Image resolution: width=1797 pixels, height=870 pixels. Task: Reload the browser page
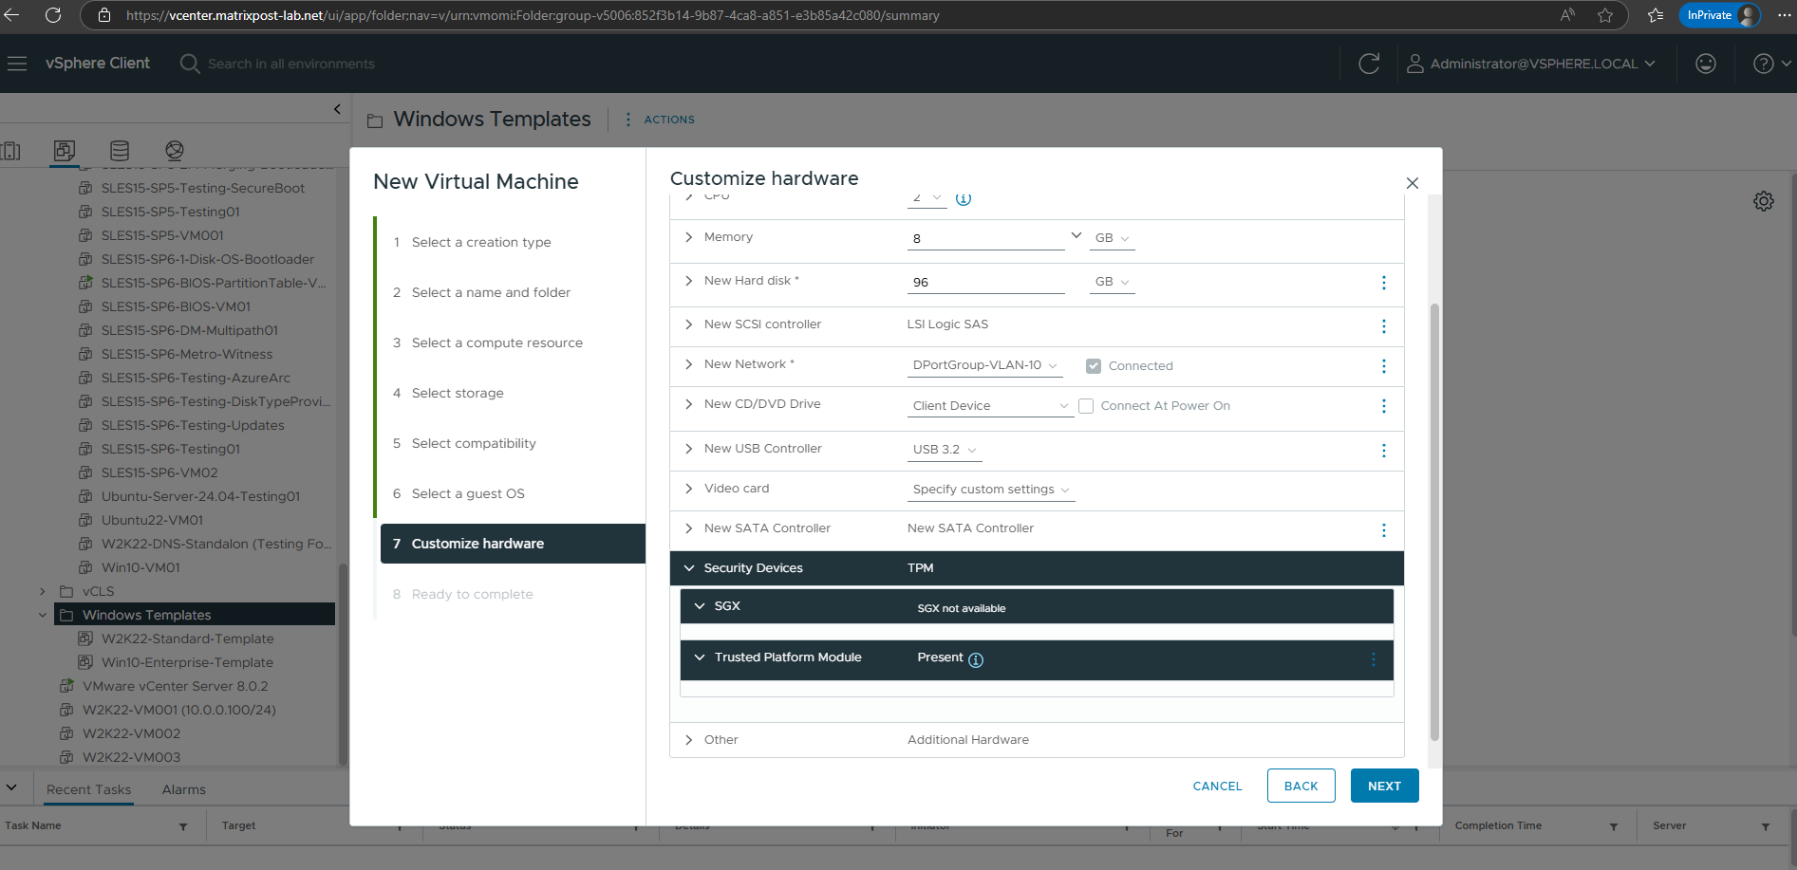pos(53,15)
